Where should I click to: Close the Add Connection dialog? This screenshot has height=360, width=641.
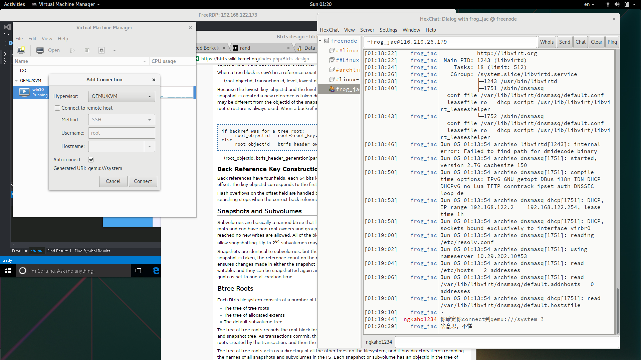[154, 80]
